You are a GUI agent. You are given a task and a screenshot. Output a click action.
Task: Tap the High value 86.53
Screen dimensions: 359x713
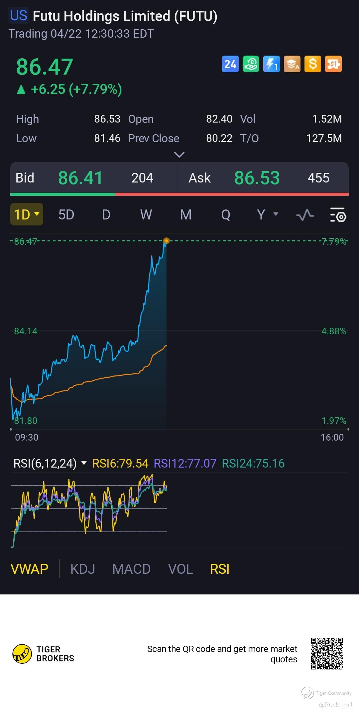tap(107, 119)
